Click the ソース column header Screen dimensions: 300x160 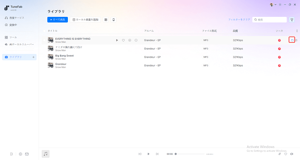(x=279, y=31)
